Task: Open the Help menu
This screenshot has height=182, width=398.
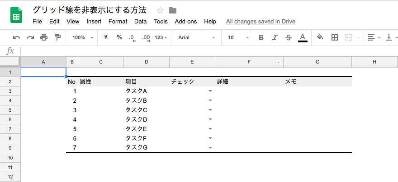Action: pyautogui.click(x=210, y=22)
